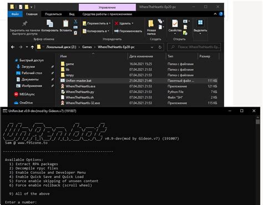
Task: Switch to Главная ribbon tab
Action: point(32,14)
